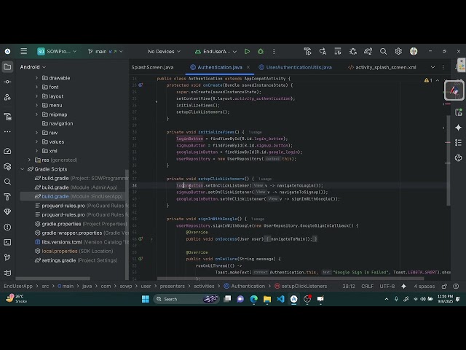Click the project tree horizontal scrollbar

pyautogui.click(x=52, y=279)
